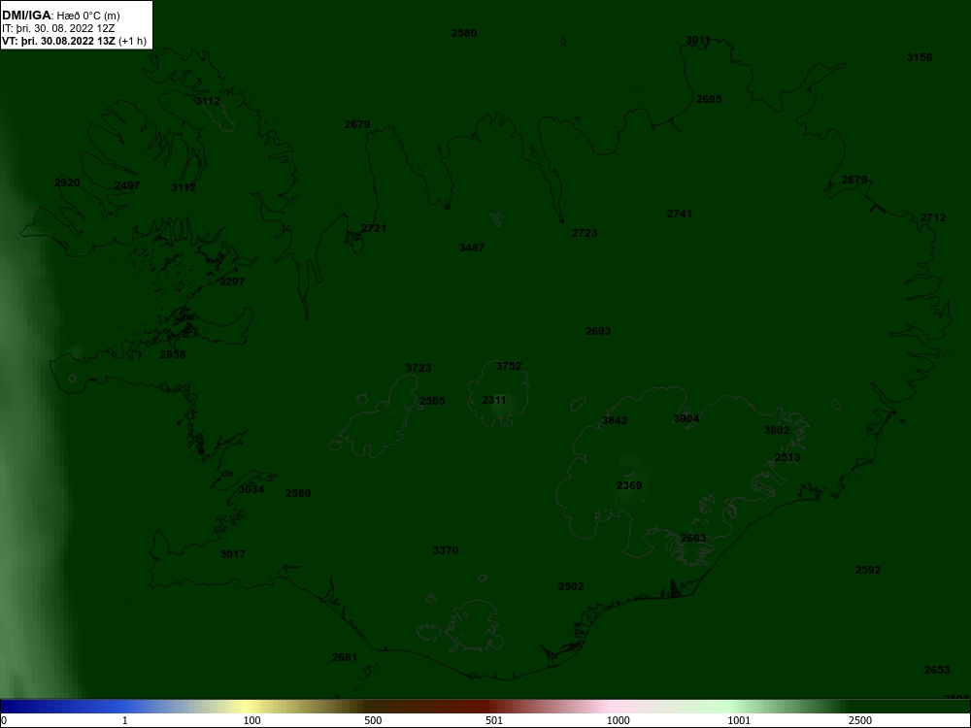Click the 2500 label on the color scale

[x=860, y=720]
